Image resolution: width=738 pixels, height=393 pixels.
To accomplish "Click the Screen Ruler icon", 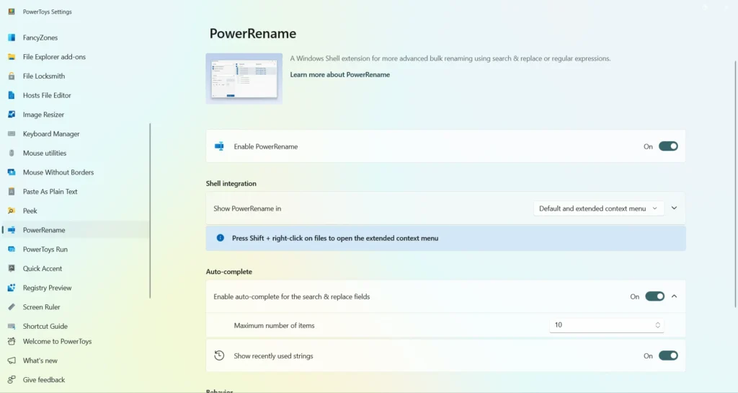I will pos(12,307).
